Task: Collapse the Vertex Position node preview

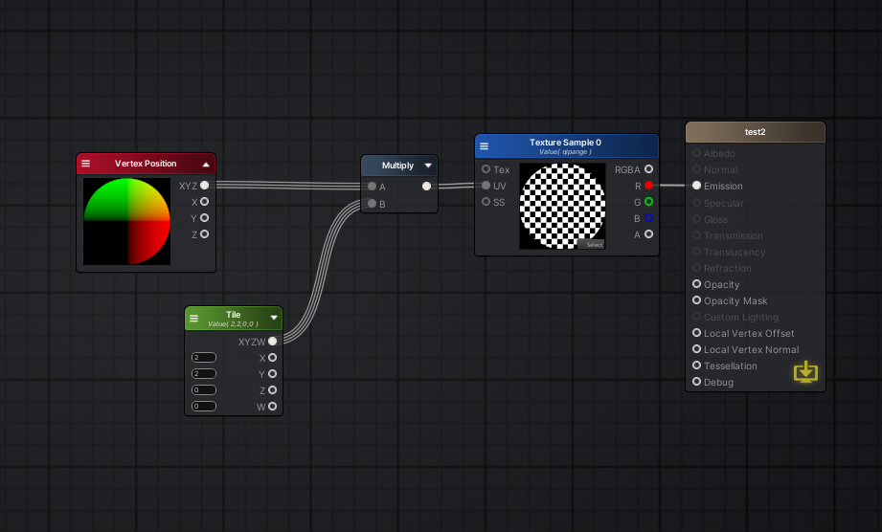Action: [205, 165]
